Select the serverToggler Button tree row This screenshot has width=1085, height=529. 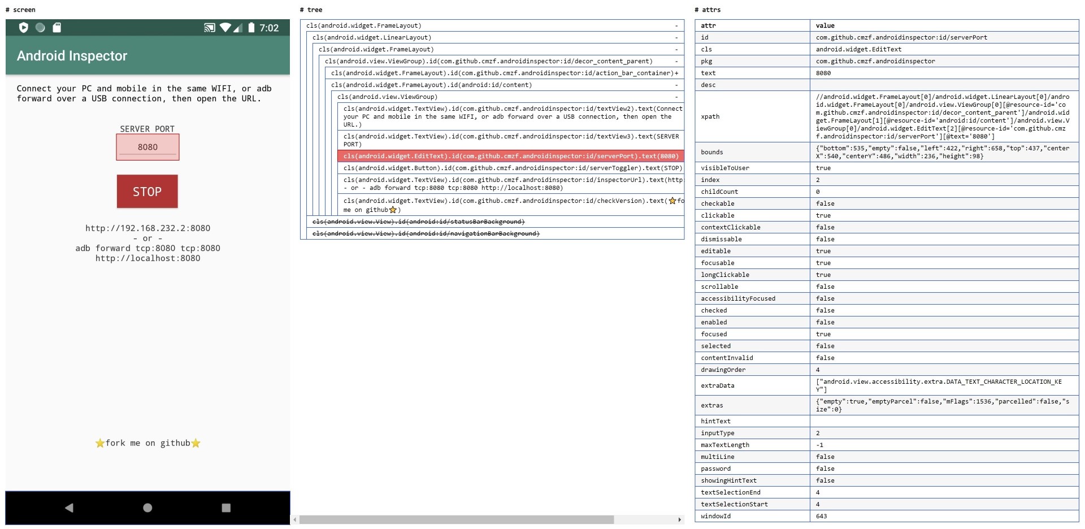click(511, 168)
